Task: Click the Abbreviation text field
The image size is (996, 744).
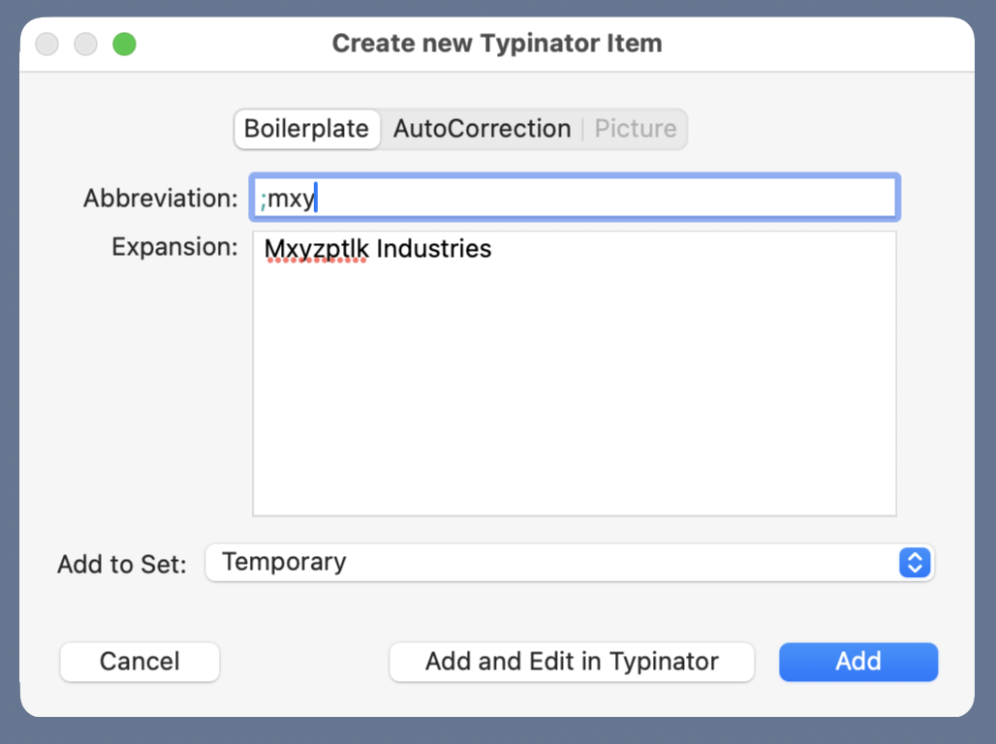Action: pyautogui.click(x=574, y=197)
